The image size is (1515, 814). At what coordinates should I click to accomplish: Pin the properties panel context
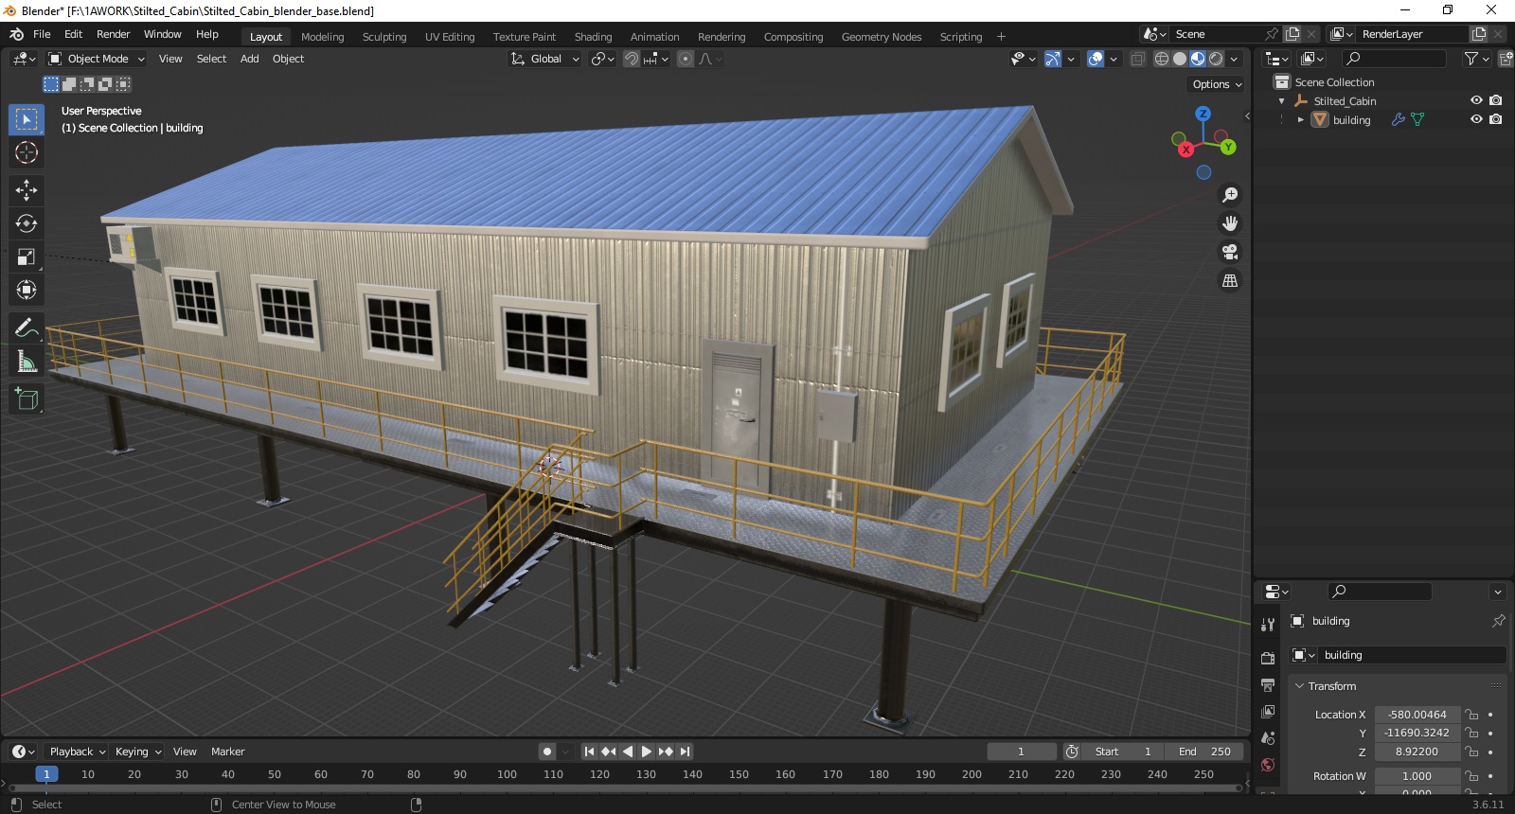point(1498,621)
